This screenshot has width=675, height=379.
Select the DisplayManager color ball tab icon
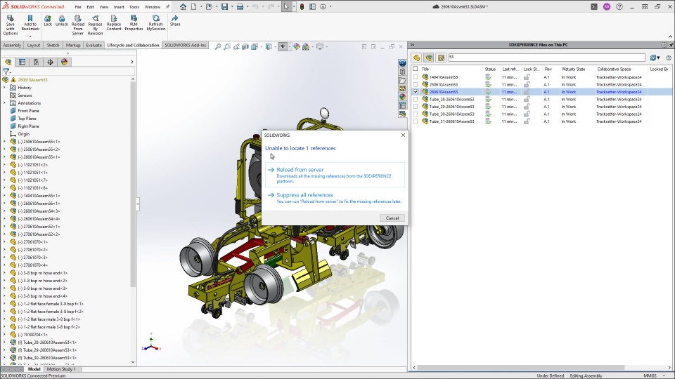tap(64, 62)
